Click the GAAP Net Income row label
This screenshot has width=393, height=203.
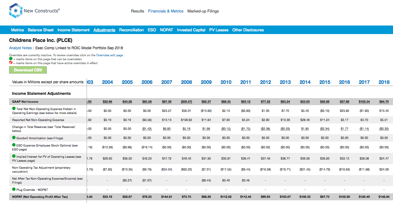point(25,102)
